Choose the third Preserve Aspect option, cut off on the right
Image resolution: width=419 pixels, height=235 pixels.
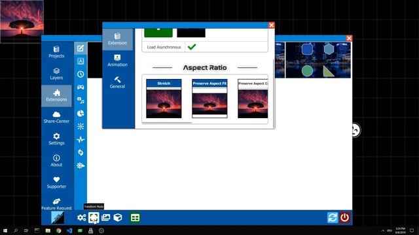253,99
